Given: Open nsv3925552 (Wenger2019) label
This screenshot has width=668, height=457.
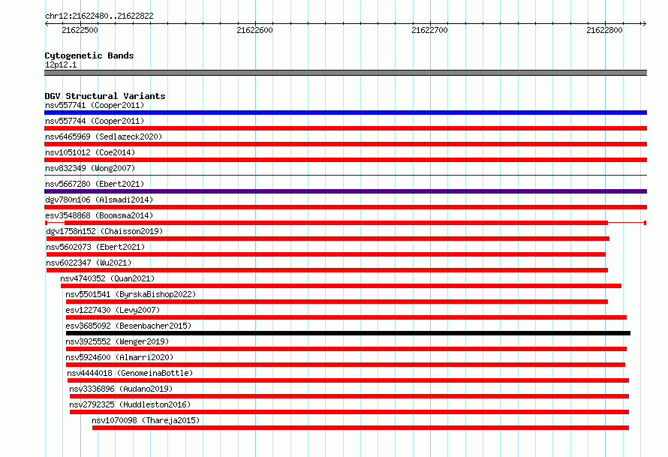Looking at the screenshot, I should [x=117, y=341].
